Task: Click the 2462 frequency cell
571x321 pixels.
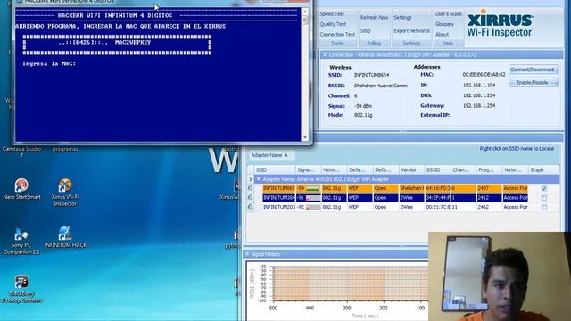Action: pos(489,207)
